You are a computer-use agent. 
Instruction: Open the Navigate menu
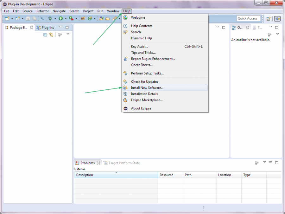coord(59,11)
